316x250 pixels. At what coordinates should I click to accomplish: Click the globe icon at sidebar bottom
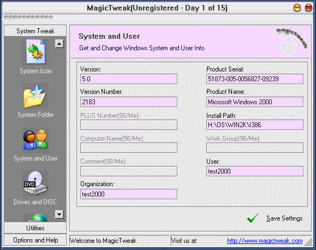[x=35, y=218]
